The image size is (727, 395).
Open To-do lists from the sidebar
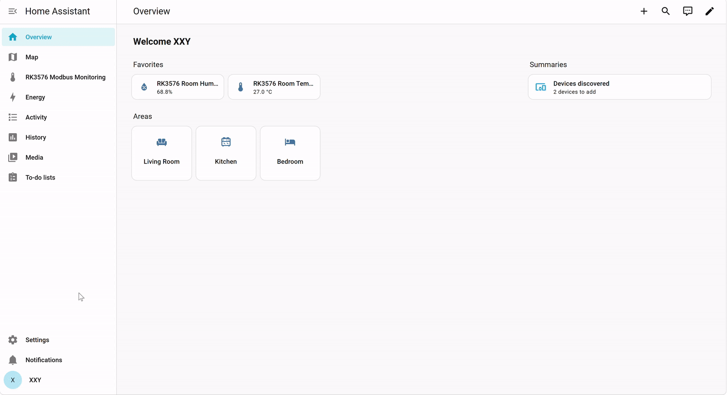(x=59, y=177)
